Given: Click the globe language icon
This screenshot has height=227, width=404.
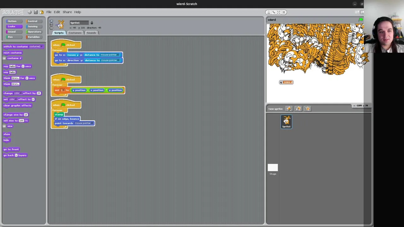Looking at the screenshot, I should (30, 12).
